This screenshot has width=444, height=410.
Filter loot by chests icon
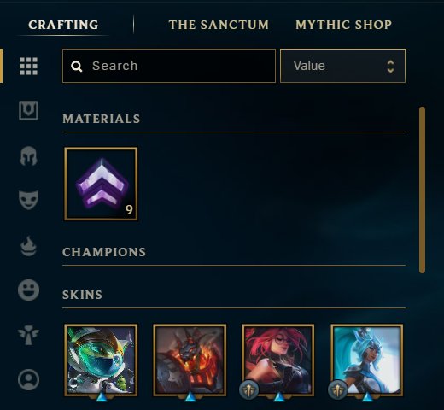point(28,110)
